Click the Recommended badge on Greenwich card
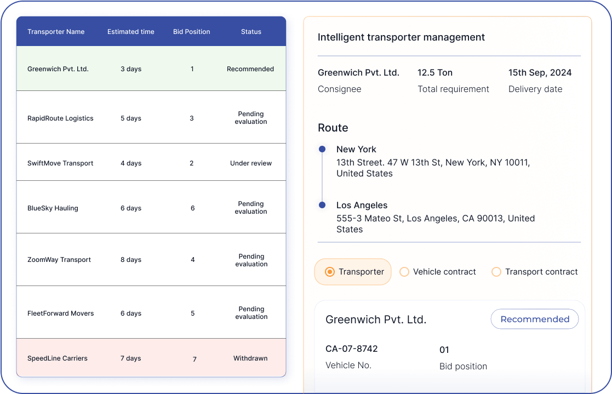This screenshot has height=394, width=612. tap(535, 319)
